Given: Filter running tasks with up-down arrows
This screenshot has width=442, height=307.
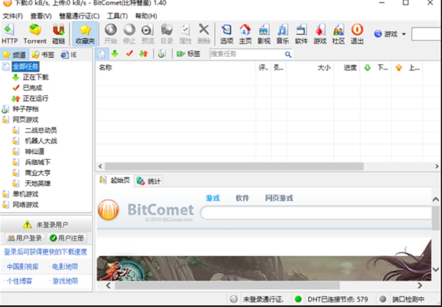Looking at the screenshot, I should coord(143,53).
